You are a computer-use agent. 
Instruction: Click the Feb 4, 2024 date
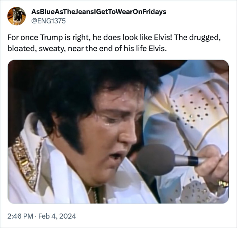pos(57,216)
